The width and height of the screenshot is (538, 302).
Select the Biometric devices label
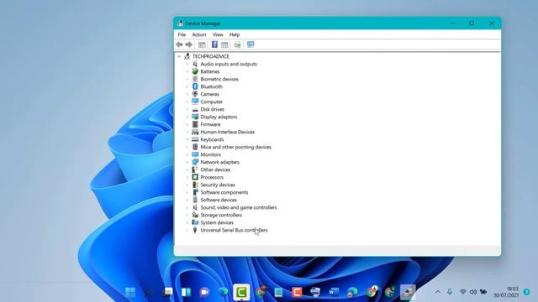coord(219,79)
